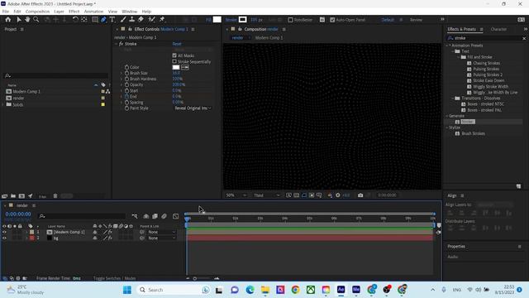This screenshot has width=529, height=298.
Task: Toggle Frame Blending switch in timeline
Action: click(155, 216)
